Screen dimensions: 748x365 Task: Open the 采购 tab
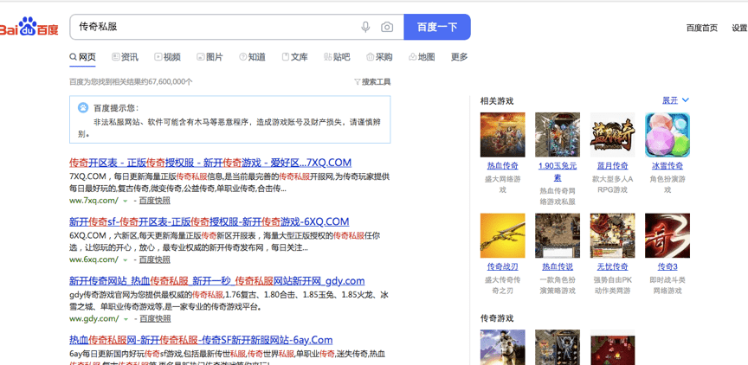(x=379, y=57)
